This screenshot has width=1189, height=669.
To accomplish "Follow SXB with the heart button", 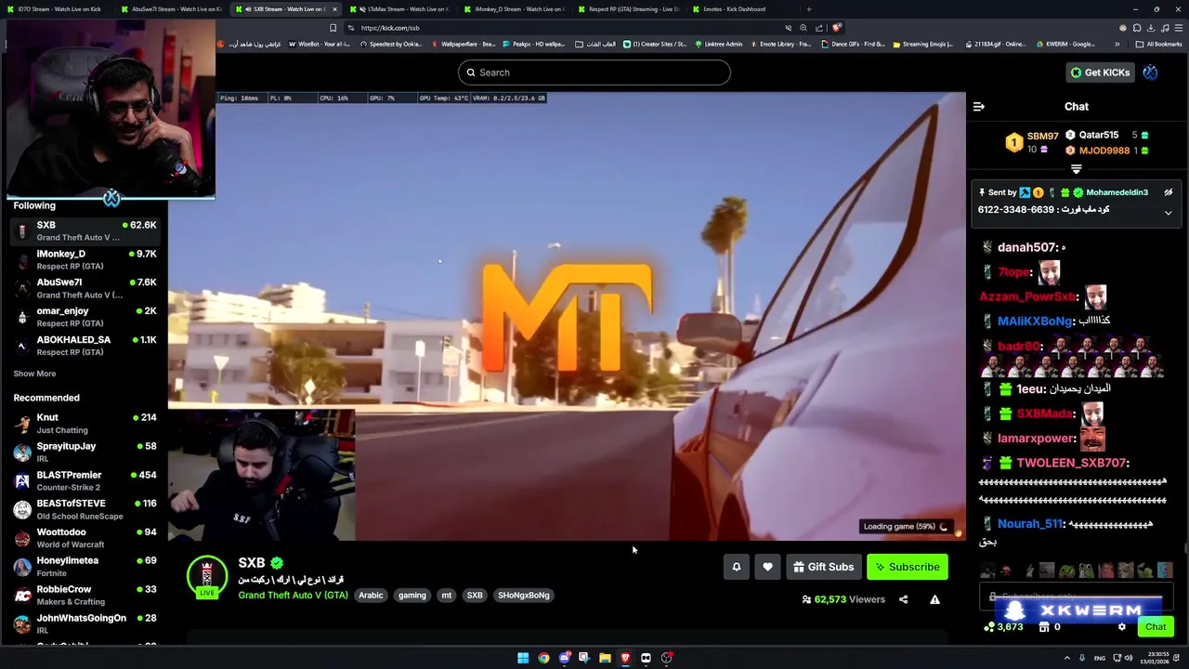I will coord(767,567).
